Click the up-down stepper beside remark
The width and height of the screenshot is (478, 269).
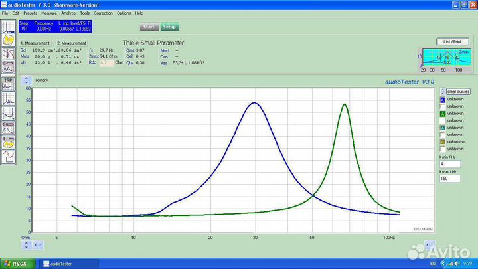point(26,80)
